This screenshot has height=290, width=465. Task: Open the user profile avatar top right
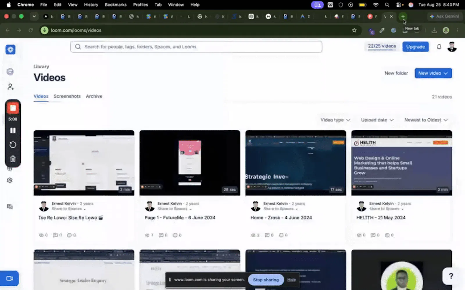click(x=452, y=47)
